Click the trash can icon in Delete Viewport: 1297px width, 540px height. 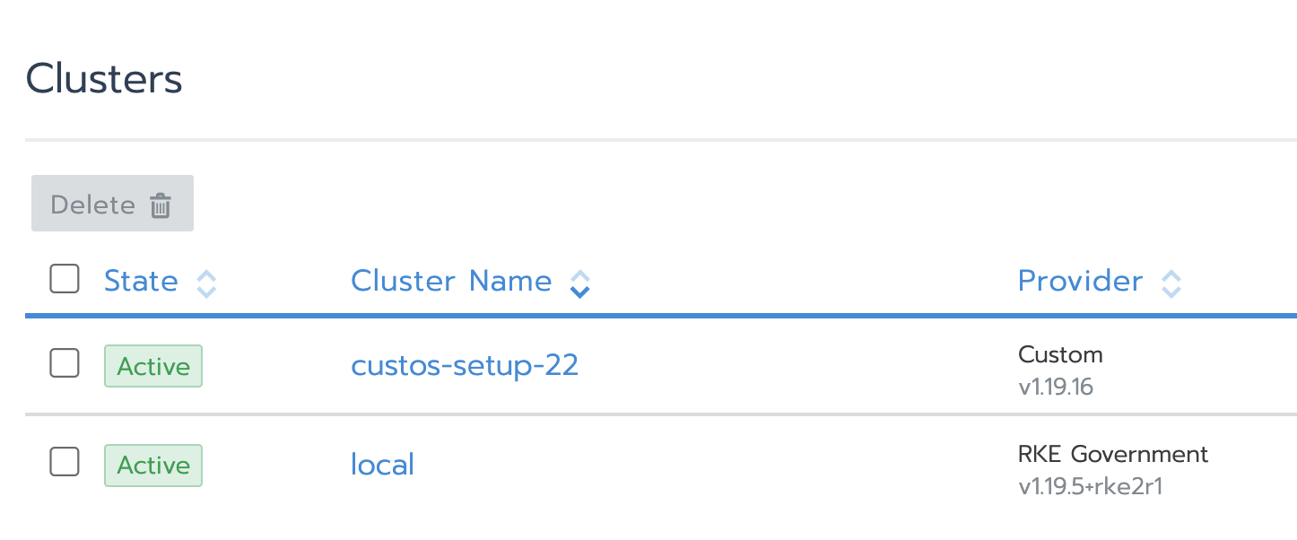[x=161, y=205]
